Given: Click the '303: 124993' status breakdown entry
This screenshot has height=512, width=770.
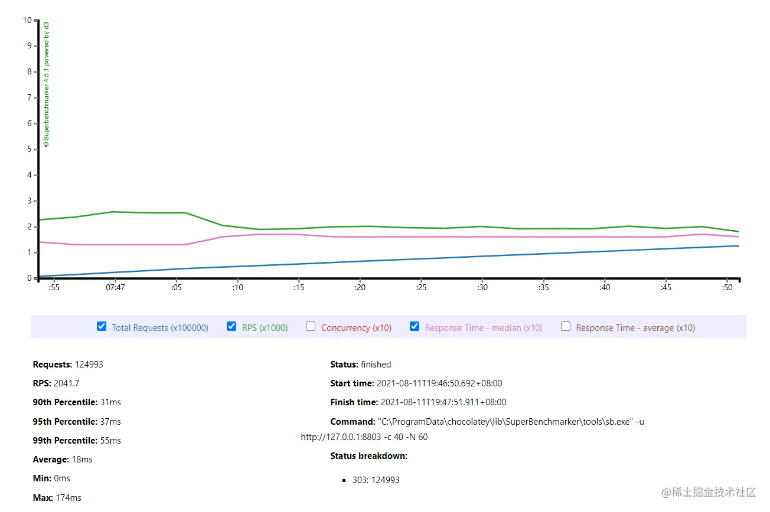Looking at the screenshot, I should (x=376, y=480).
